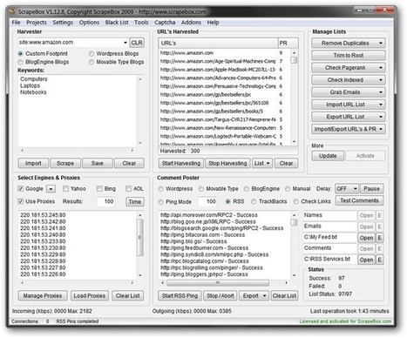Open the Settings menu
The width and height of the screenshot is (407, 338).
[x=63, y=23]
